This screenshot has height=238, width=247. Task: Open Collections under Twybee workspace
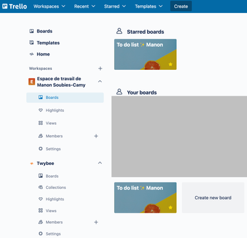56,188
